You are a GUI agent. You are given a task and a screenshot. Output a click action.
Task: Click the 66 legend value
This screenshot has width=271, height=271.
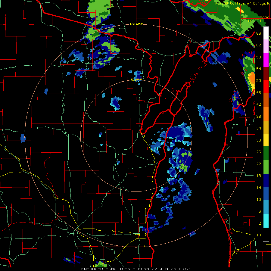coord(259,33)
